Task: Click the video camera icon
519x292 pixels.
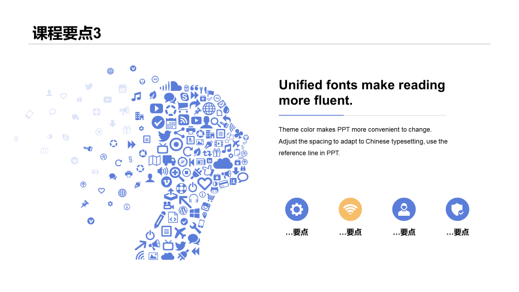Action: point(169,205)
